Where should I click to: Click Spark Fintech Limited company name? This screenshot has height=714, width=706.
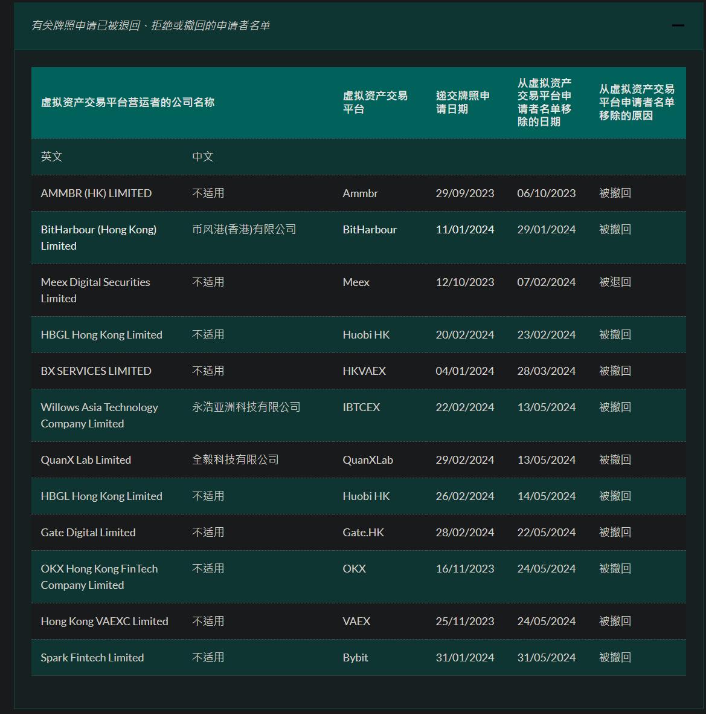[x=92, y=658]
